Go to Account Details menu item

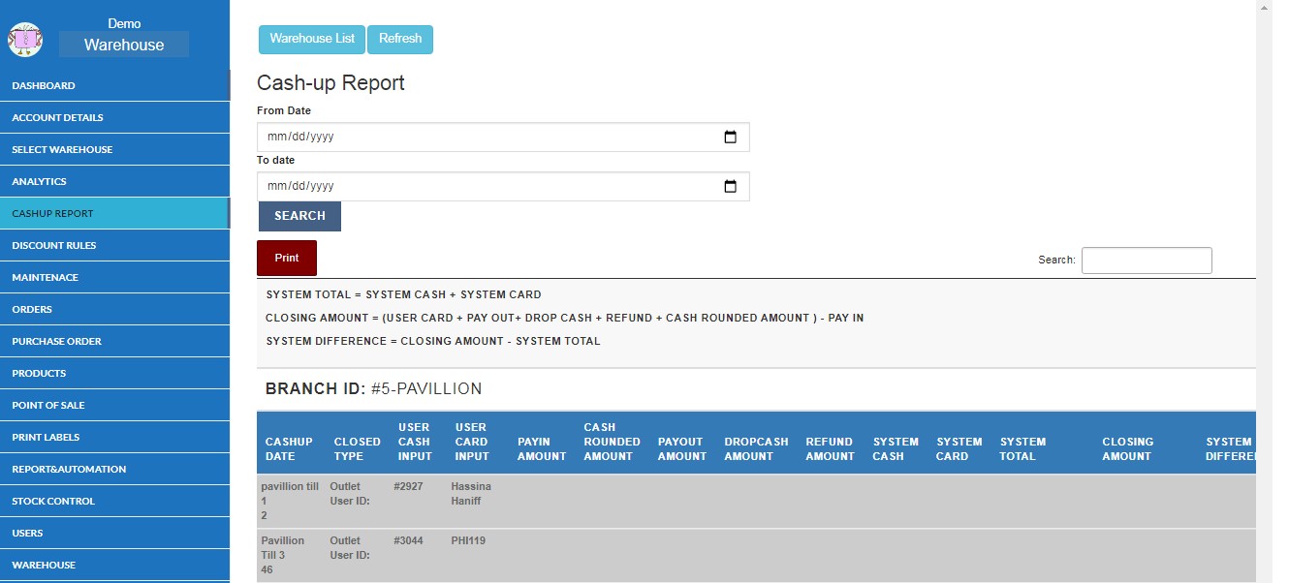57,117
